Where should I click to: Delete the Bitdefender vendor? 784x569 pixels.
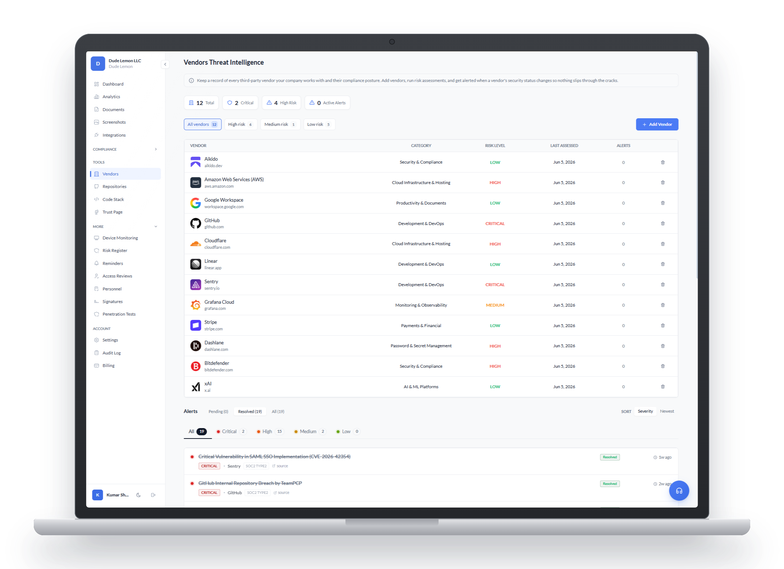click(662, 366)
